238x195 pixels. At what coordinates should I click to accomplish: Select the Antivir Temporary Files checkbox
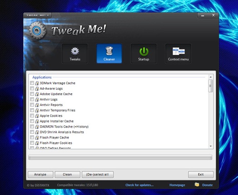(x=32, y=110)
